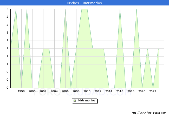Click the peak data point at 2016
This screenshot has height=117, width=169.
(x=120, y=9)
